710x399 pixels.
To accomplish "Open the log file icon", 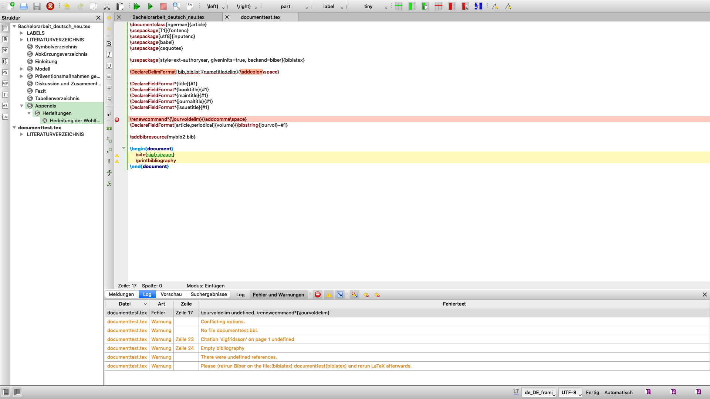I will [x=190, y=6].
